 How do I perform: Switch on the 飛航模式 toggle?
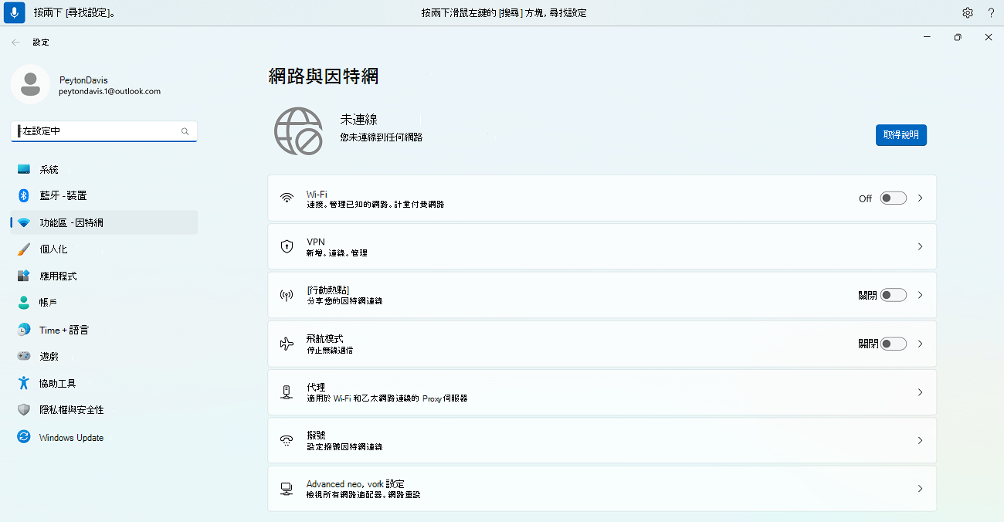click(x=894, y=344)
